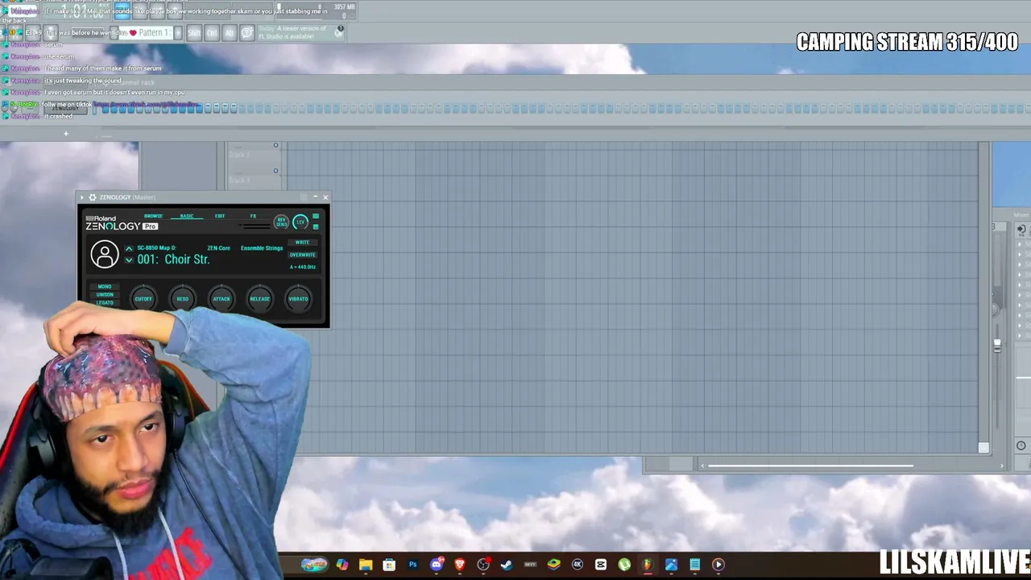Click the A = 440.0Hz tuning value
Screen dimensions: 1031x580
[x=303, y=267]
